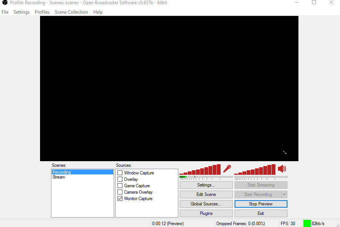
Task: Enable the Overlay source checkbox
Action: pos(120,179)
